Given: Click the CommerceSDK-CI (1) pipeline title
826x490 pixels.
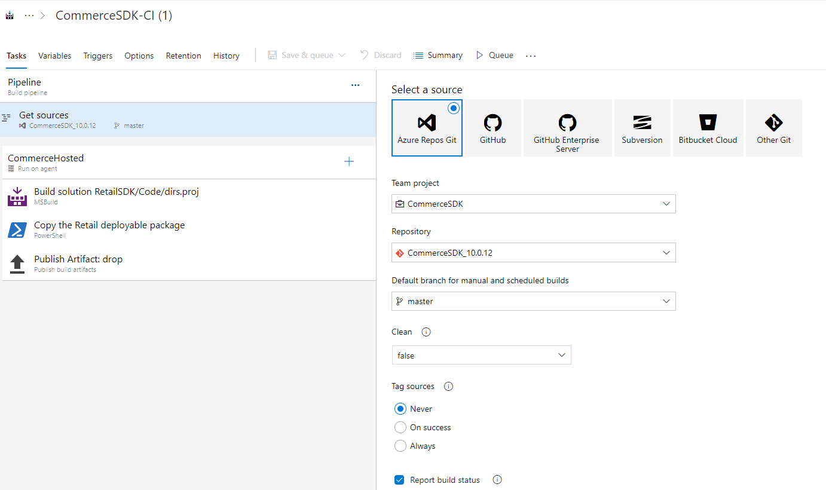Looking at the screenshot, I should coord(114,16).
